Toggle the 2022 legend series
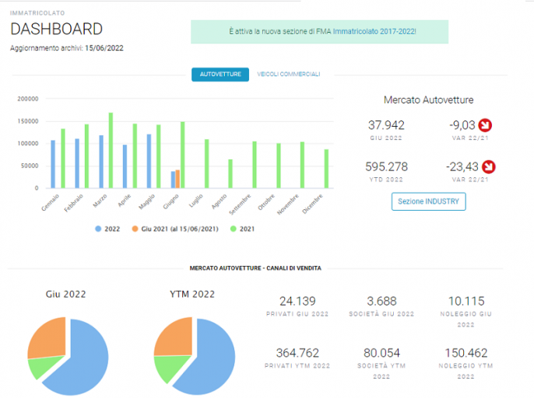The width and height of the screenshot is (534, 398). (x=107, y=229)
